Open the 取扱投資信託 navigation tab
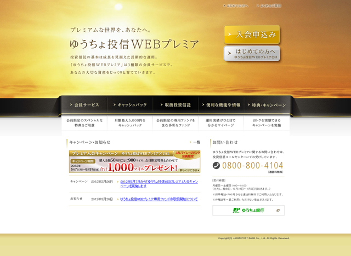351x256 pixels. click(175, 105)
